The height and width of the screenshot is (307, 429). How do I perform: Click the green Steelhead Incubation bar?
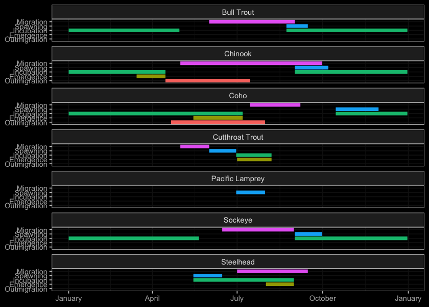[x=243, y=280]
